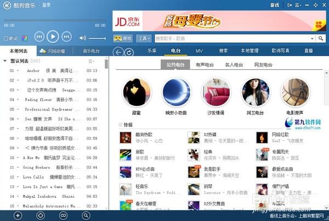The width and height of the screenshot is (329, 221).
Task: Play the KTV必点曲 channel icon
Action: pos(126,172)
